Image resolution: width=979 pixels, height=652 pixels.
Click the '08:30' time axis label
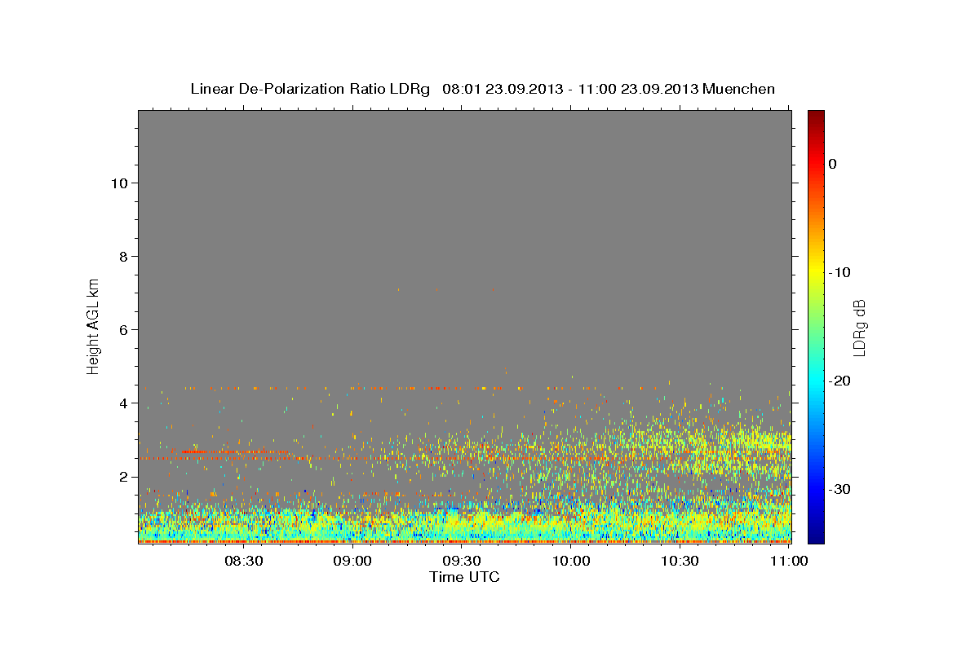click(244, 561)
